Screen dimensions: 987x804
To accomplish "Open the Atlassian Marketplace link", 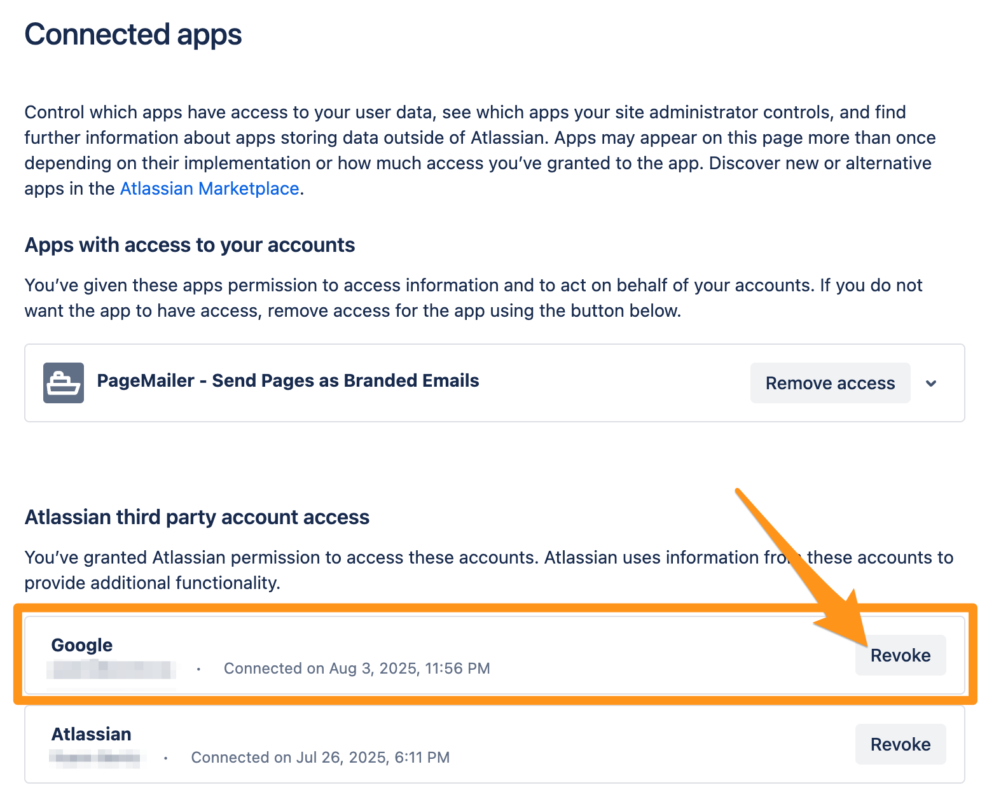I will click(209, 188).
